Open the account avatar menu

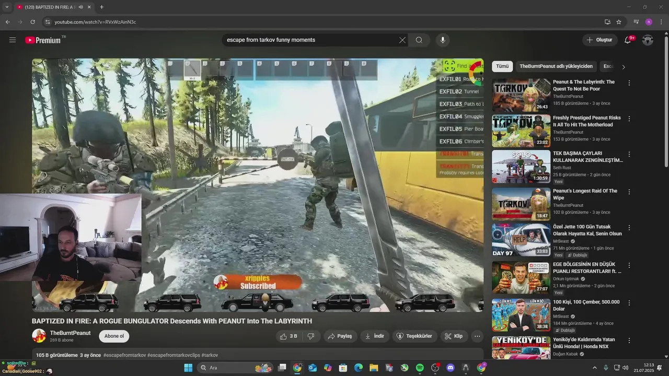648,40
